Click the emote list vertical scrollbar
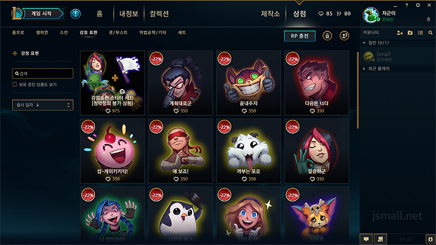 point(358,90)
